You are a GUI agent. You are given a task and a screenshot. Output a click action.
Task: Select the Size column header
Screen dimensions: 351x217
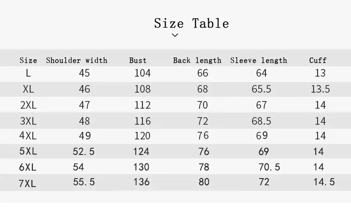click(28, 60)
